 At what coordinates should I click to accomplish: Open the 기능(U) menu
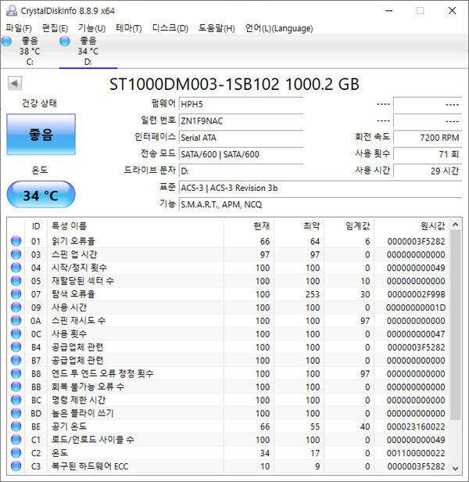click(x=91, y=28)
